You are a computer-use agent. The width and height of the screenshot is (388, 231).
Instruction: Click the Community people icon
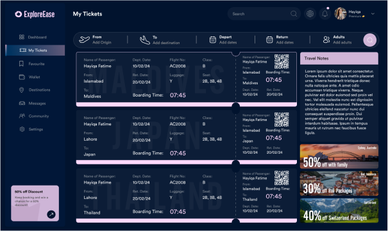click(x=22, y=116)
